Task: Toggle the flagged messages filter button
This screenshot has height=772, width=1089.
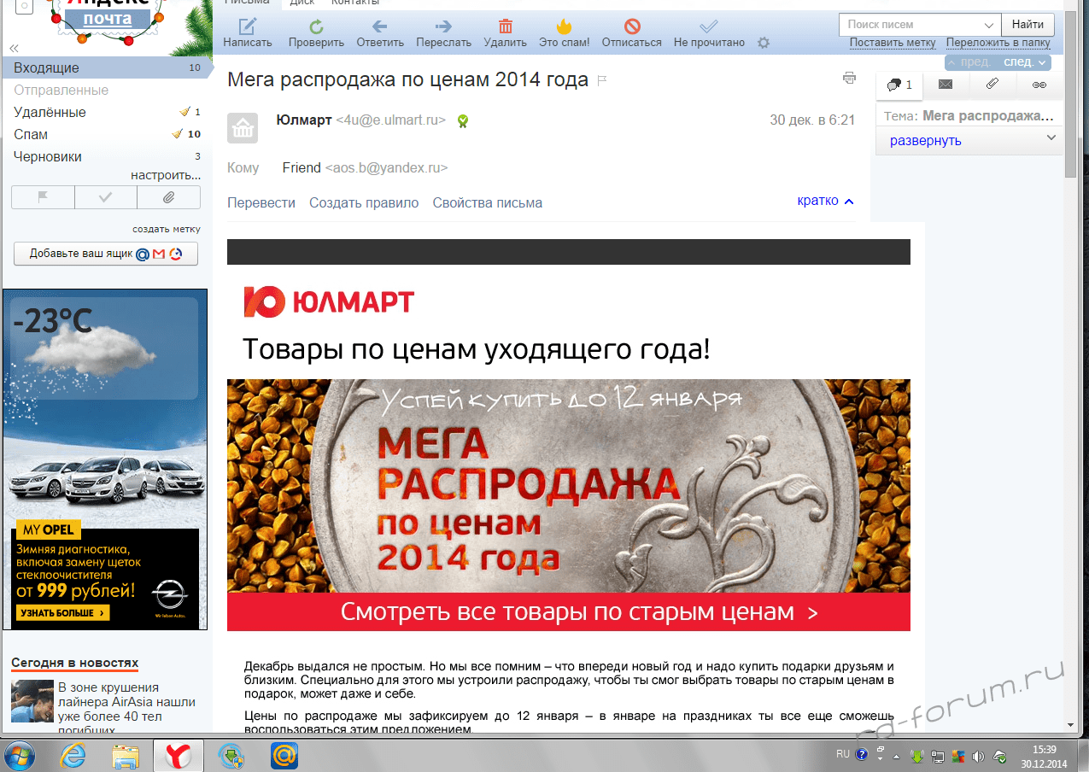Action: click(43, 197)
